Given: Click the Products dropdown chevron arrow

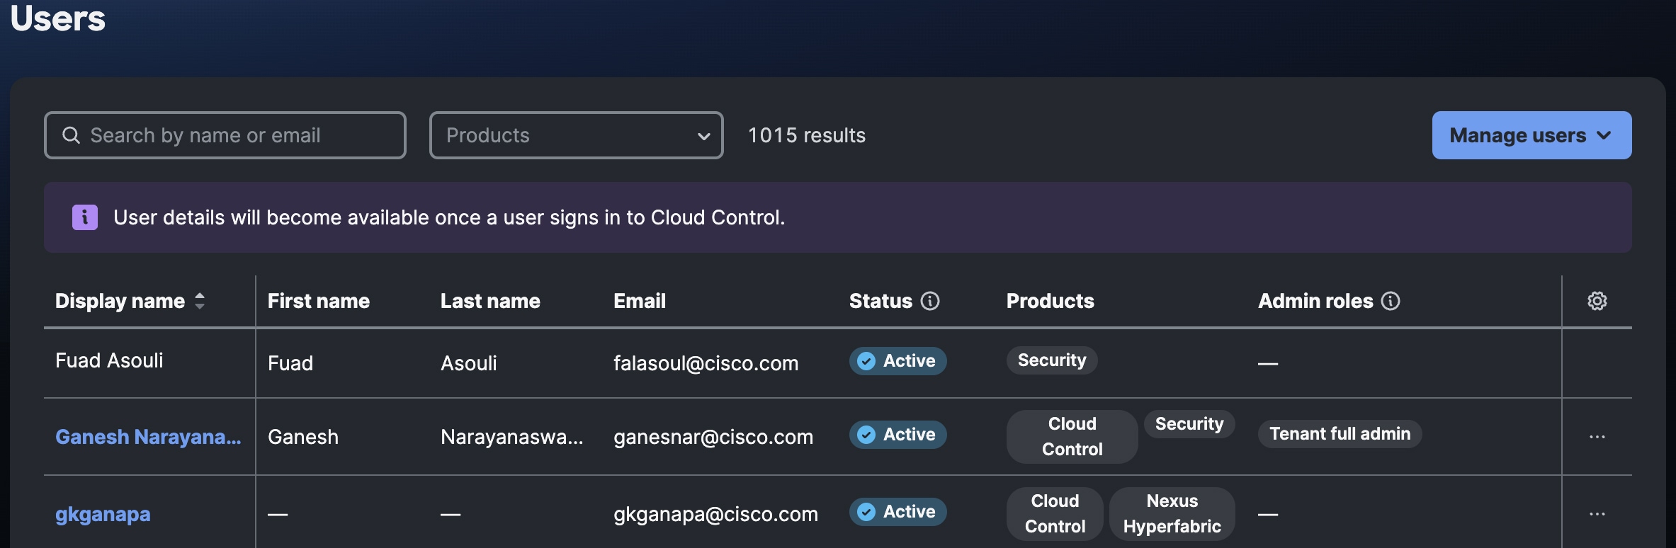Looking at the screenshot, I should pos(703,136).
